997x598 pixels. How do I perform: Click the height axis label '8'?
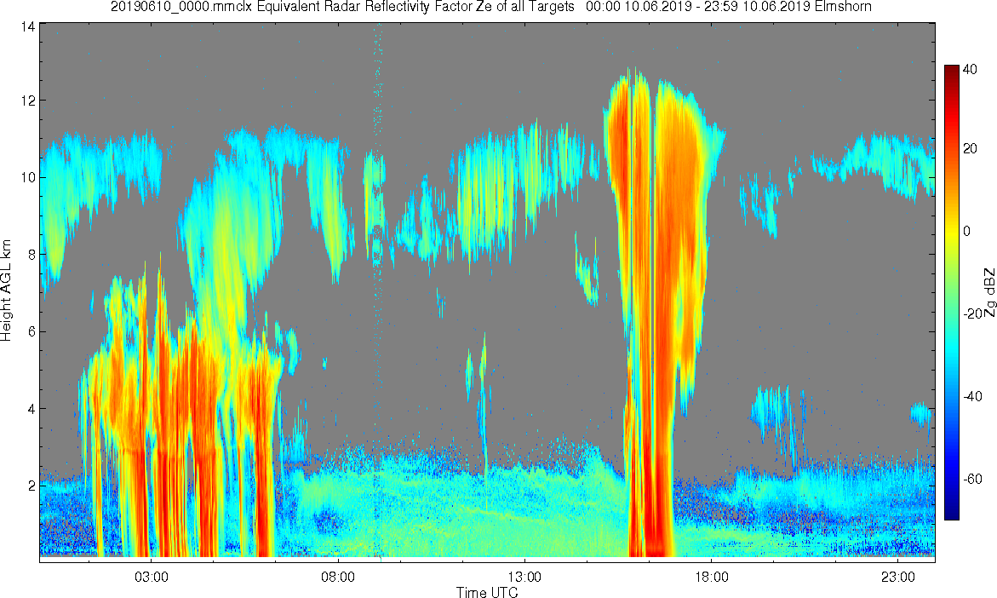pyautogui.click(x=31, y=254)
